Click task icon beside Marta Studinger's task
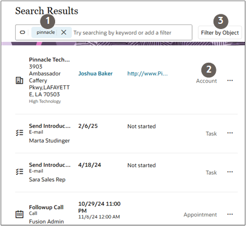The width and height of the screenshot is (246, 226). point(19,133)
